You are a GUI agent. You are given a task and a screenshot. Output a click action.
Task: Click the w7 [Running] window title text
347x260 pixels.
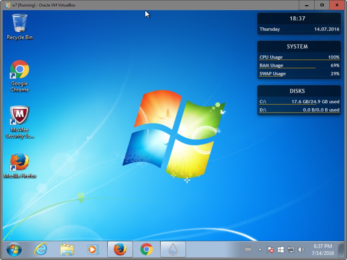point(44,5)
